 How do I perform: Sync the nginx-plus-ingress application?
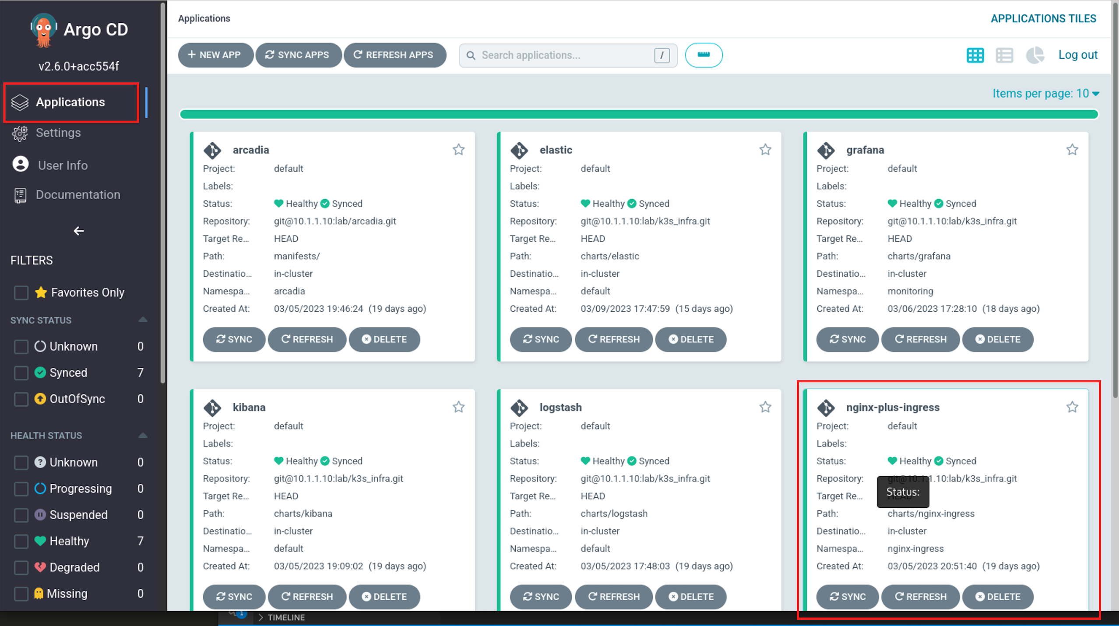pos(847,597)
